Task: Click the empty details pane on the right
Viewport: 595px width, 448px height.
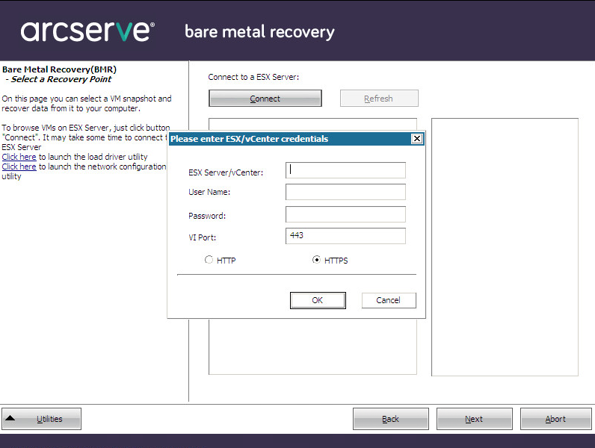Action: click(x=505, y=247)
